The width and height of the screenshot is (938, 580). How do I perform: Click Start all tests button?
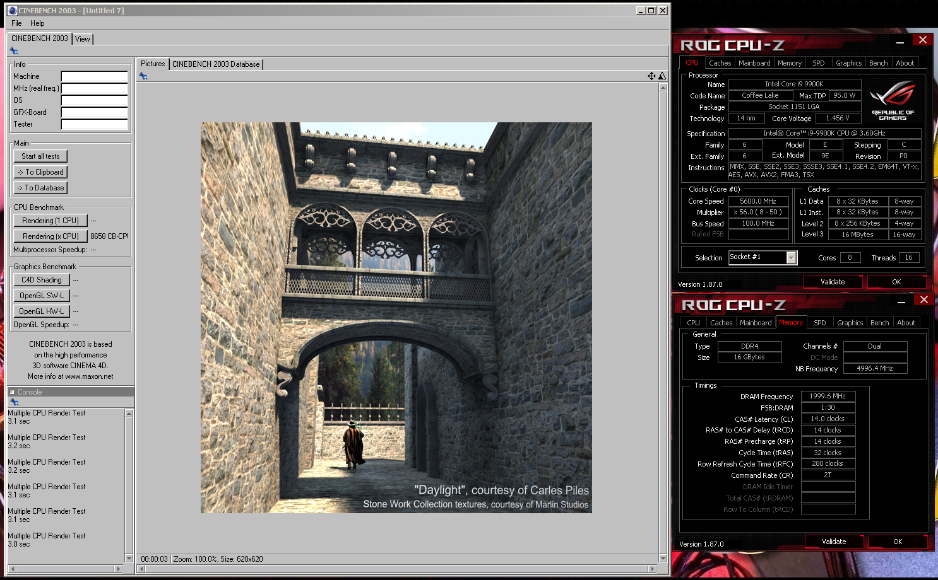[40, 156]
